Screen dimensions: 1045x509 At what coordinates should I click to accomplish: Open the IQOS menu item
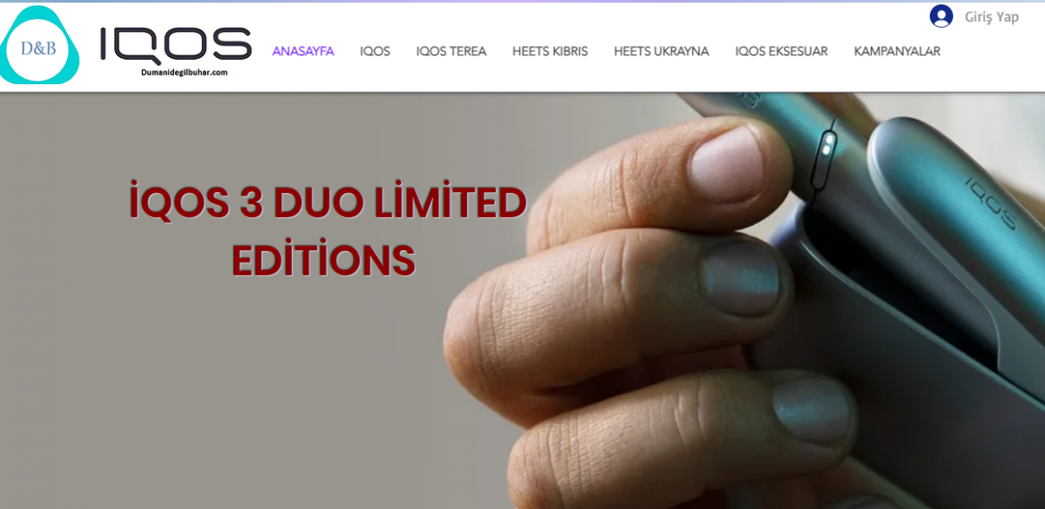pos(374,51)
